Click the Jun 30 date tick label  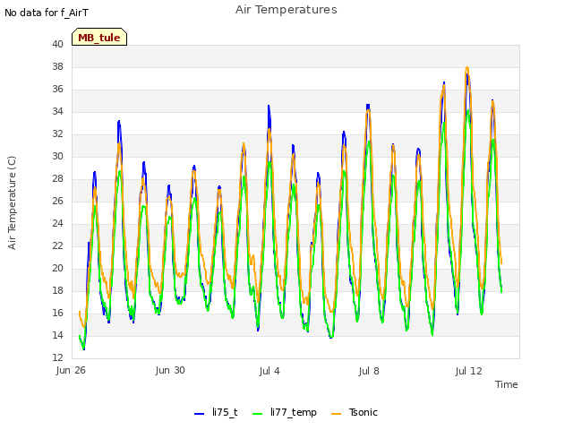pyautogui.click(x=170, y=370)
